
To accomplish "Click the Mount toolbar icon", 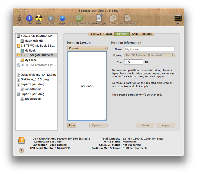I will pyautogui.click(x=51, y=18).
